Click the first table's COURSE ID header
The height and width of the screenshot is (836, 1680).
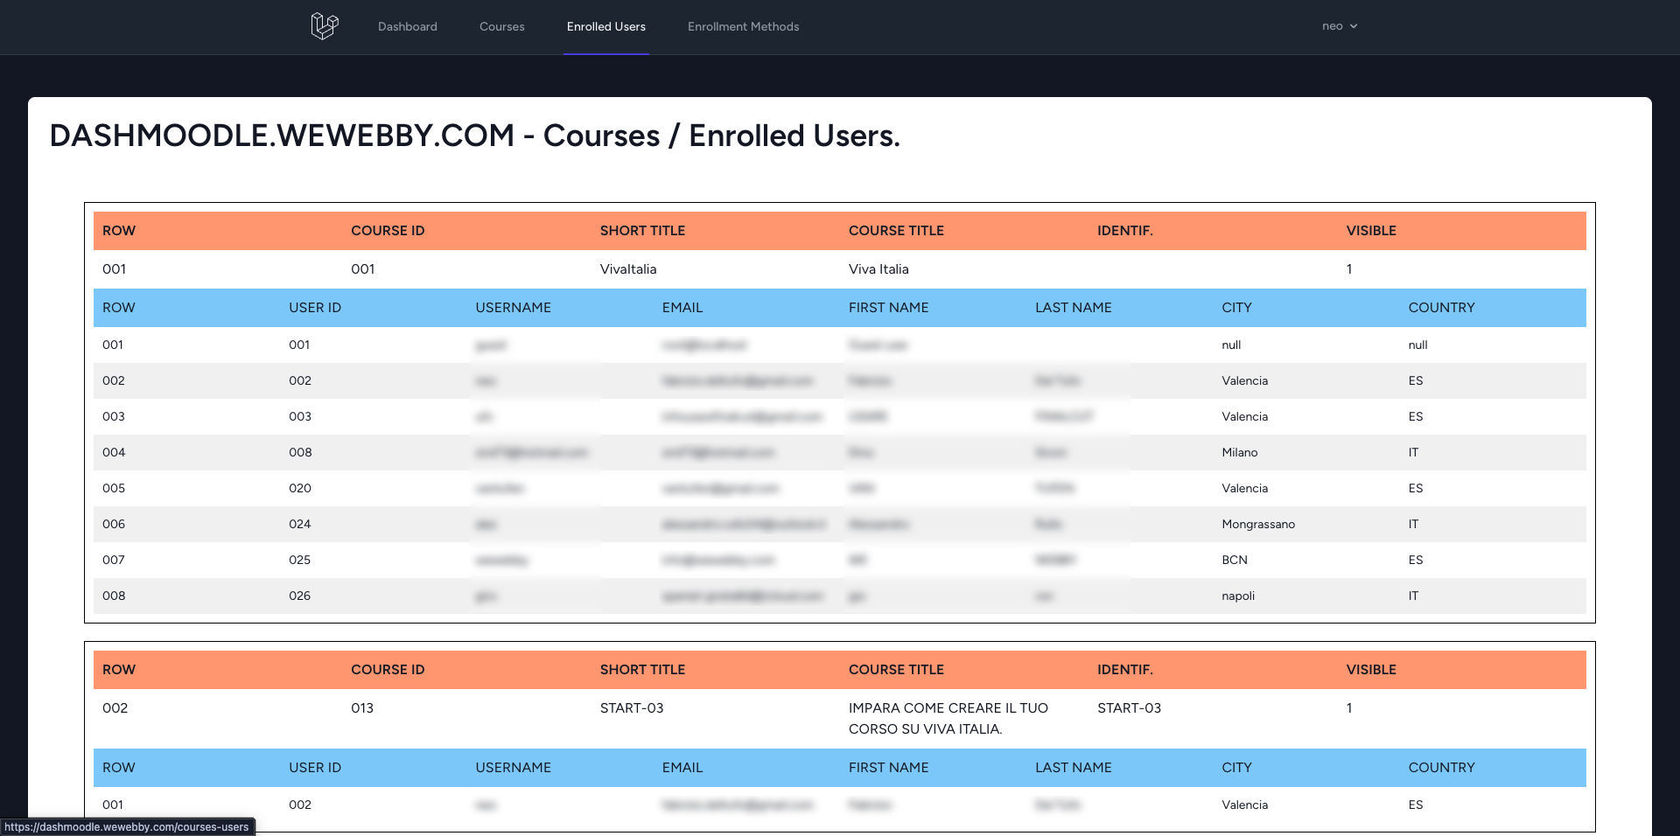(x=388, y=231)
